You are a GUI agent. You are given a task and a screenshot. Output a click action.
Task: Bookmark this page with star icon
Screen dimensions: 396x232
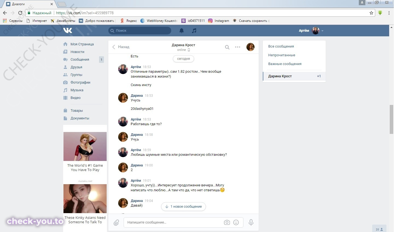point(371,13)
